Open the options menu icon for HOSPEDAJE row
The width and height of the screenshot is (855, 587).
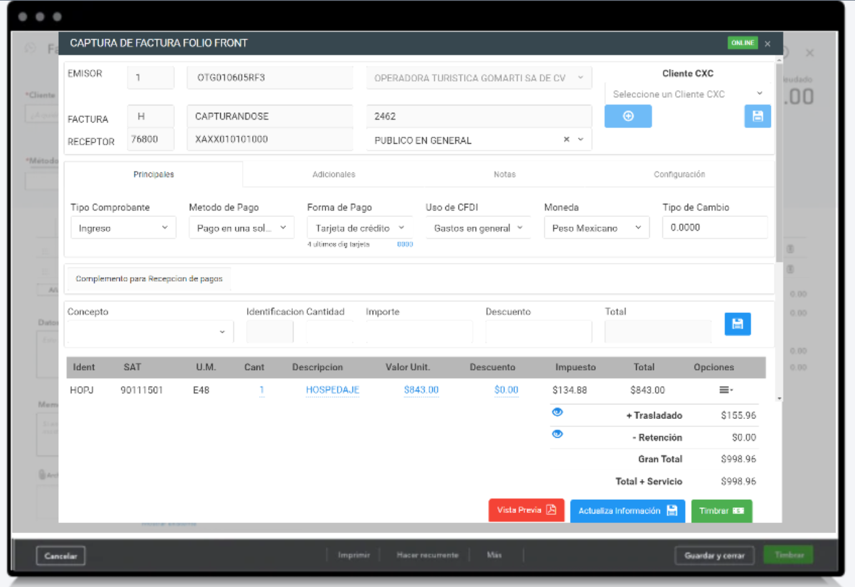[x=725, y=390]
